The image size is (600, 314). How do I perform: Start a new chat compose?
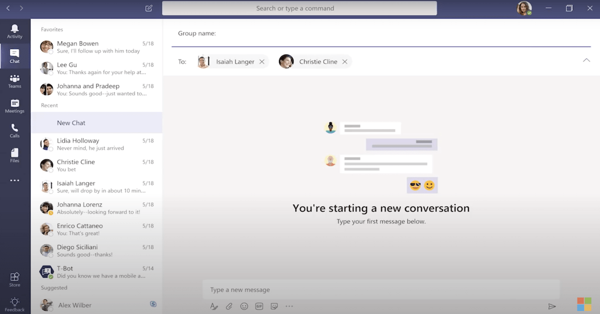pos(148,8)
